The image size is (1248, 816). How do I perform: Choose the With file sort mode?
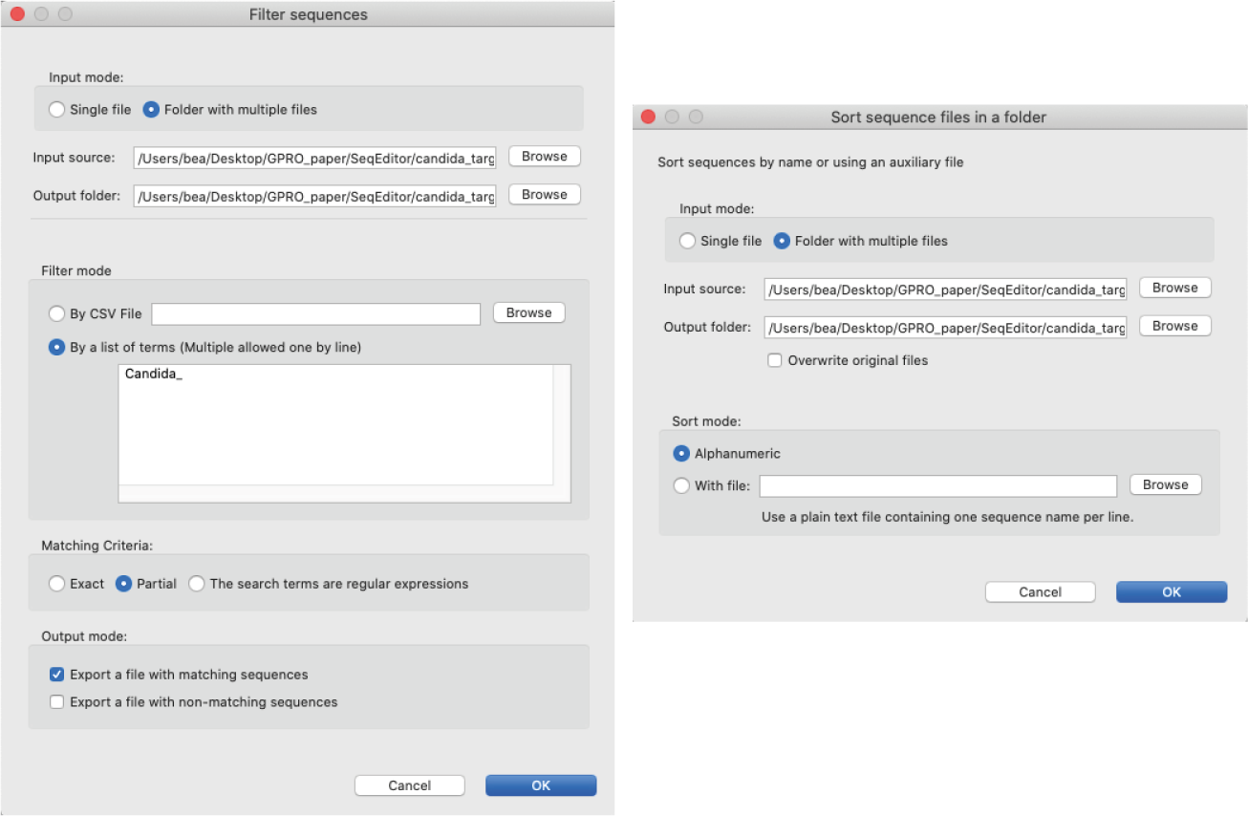681,485
